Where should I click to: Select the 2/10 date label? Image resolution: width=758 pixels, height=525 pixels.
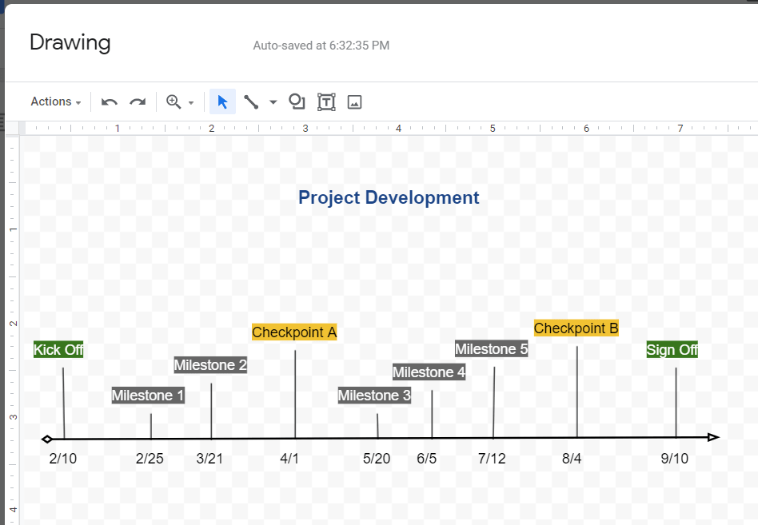point(62,459)
